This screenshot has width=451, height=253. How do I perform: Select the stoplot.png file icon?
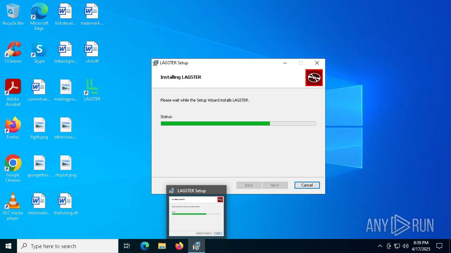(x=65, y=166)
